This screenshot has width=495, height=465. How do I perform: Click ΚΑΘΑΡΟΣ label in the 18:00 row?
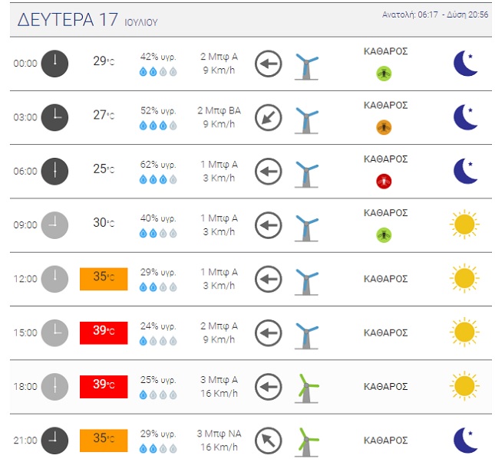pyautogui.click(x=385, y=386)
